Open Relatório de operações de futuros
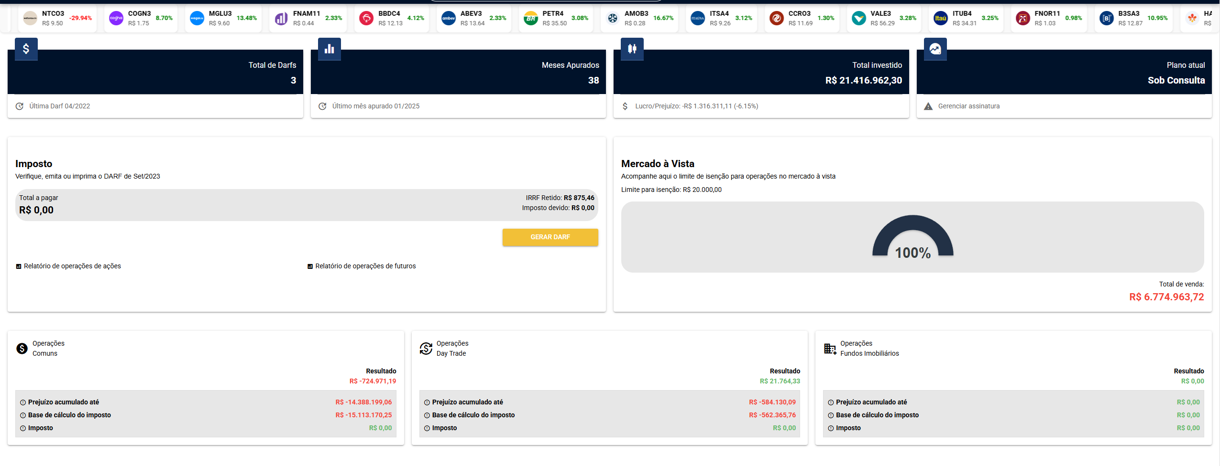This screenshot has height=466, width=1220. [365, 266]
